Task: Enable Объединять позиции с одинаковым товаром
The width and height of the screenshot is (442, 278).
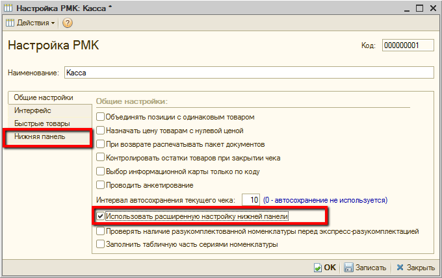Action: click(100, 117)
